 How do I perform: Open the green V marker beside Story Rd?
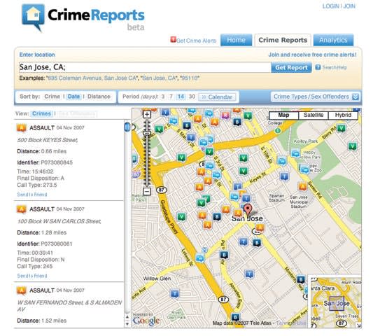341,129
